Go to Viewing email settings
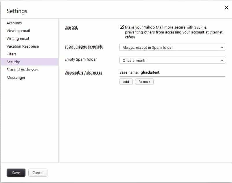 tap(18, 31)
